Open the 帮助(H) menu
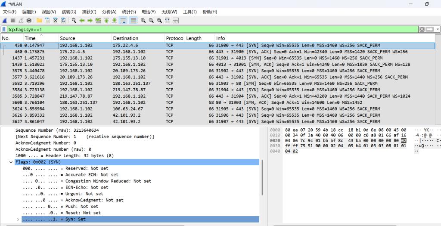This screenshot has width=441, height=226. click(210, 12)
